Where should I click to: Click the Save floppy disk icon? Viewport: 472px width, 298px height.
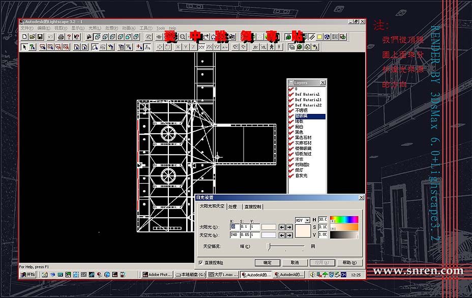click(x=40, y=37)
